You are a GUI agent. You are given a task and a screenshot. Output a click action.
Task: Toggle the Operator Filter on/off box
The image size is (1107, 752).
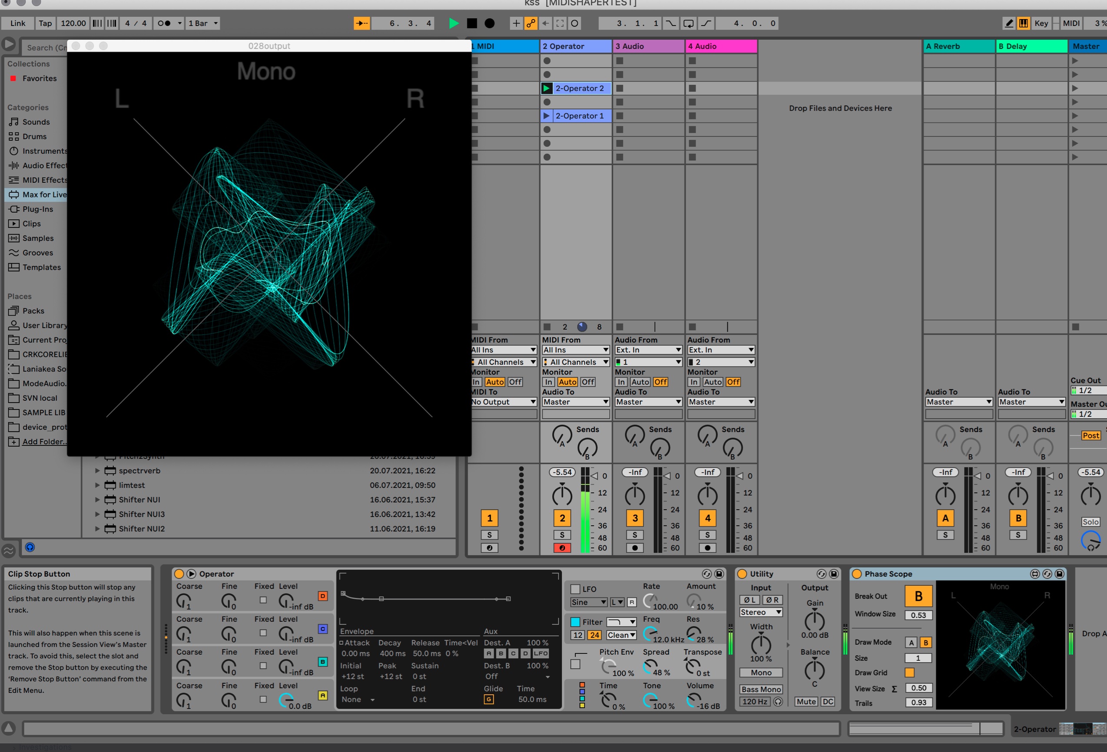(x=575, y=622)
